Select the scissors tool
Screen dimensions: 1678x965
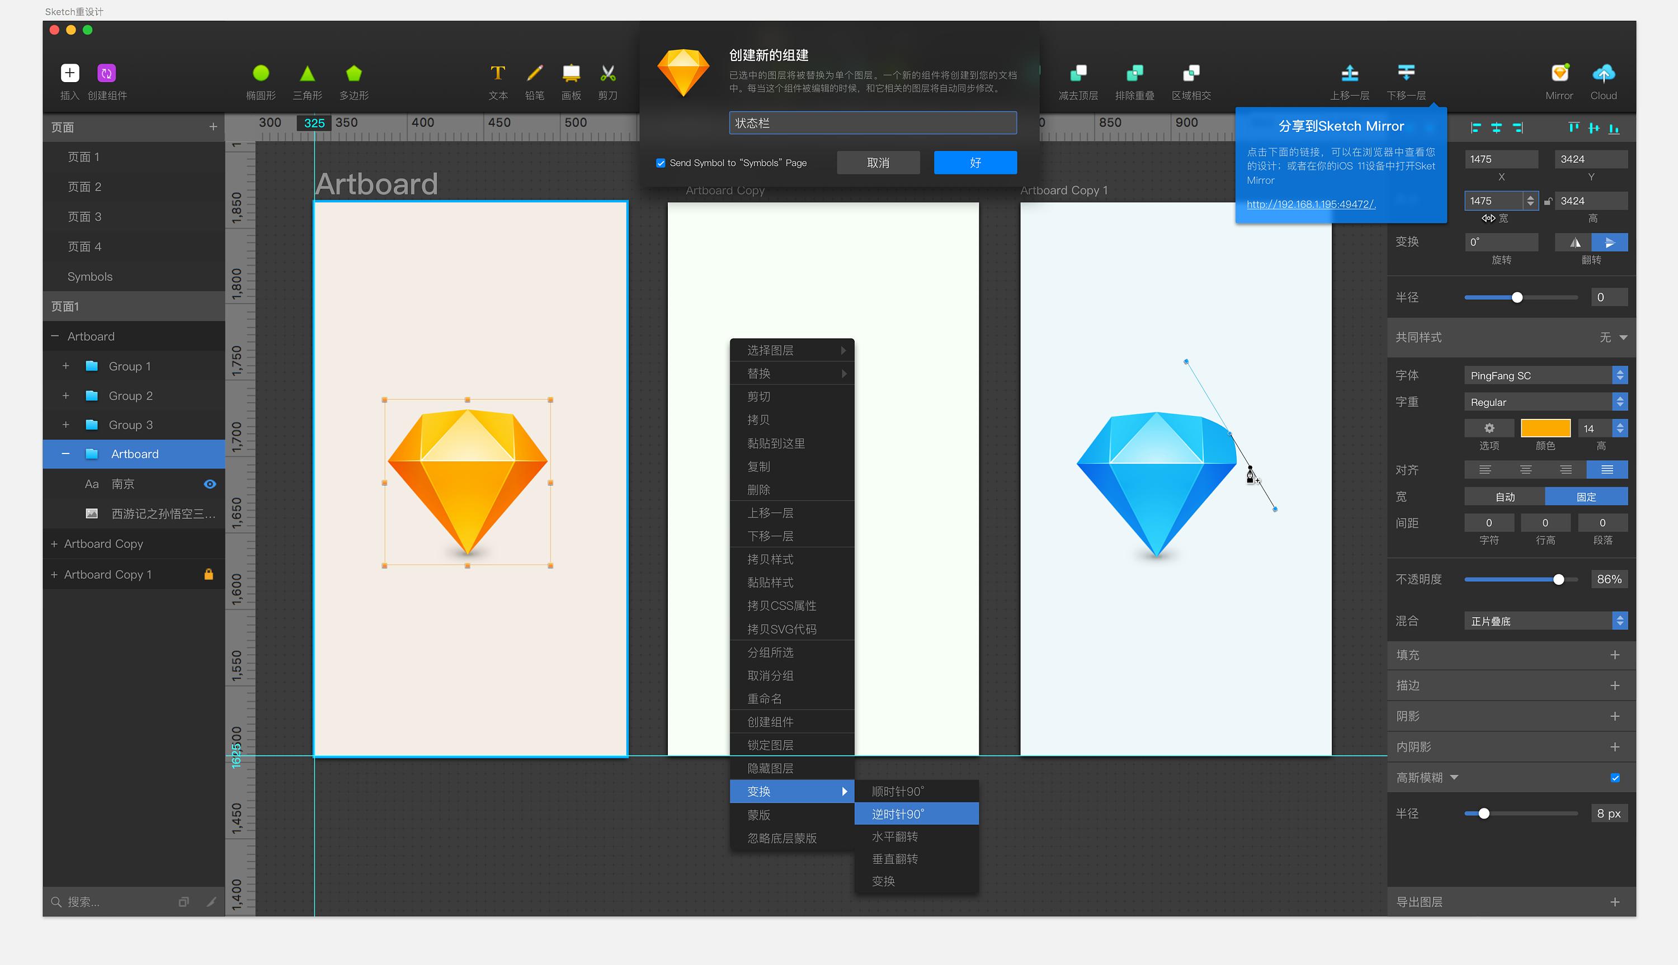pos(607,73)
